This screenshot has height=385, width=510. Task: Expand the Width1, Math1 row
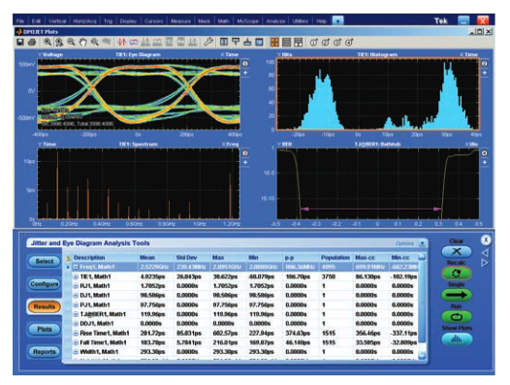tap(76, 352)
